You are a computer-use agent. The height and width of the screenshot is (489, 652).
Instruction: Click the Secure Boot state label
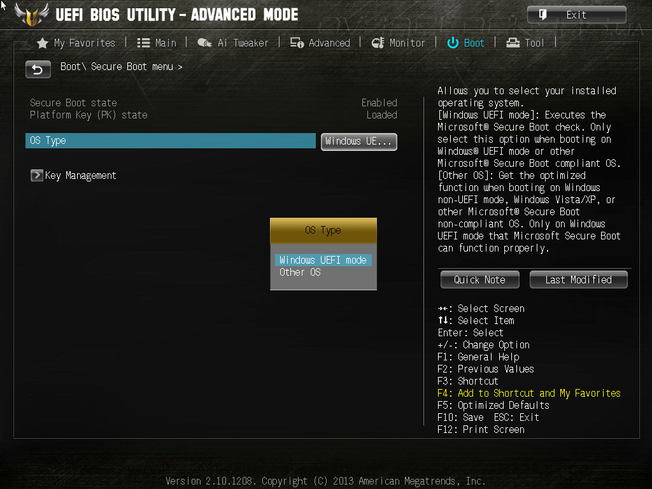tap(73, 103)
